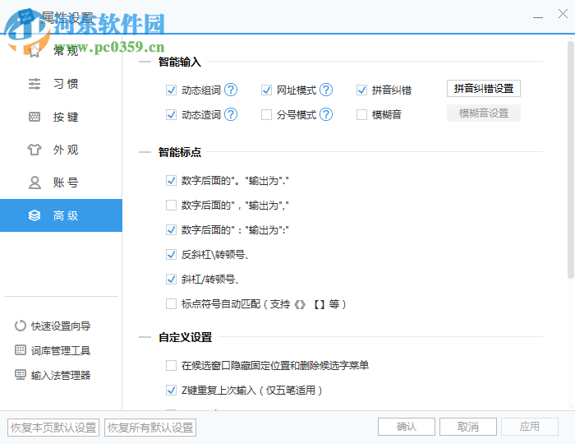This screenshot has height=444, width=575.
Task: Click the 模糊音设置 button
Action: point(483,113)
